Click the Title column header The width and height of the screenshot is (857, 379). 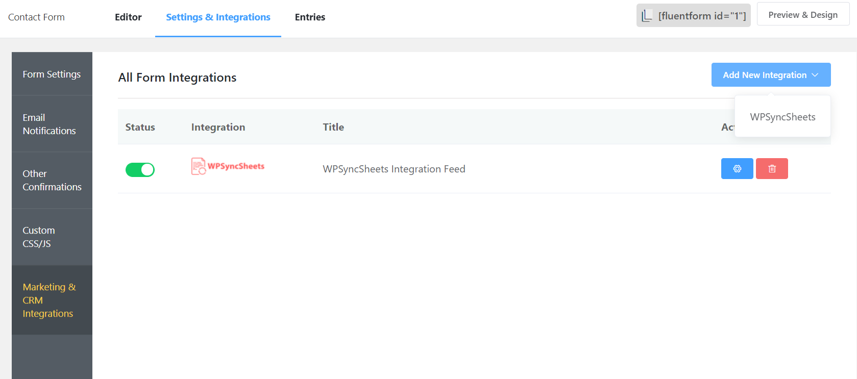coord(333,127)
